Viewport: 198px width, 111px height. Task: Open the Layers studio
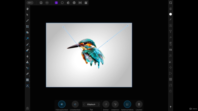170,9
